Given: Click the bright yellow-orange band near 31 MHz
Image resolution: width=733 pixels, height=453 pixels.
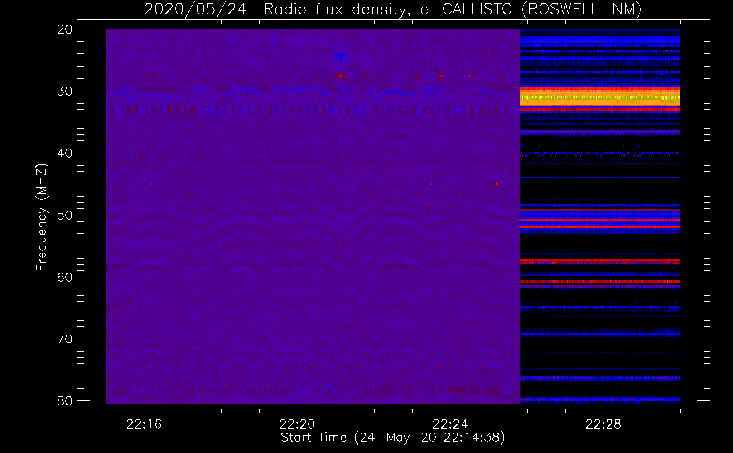Looking at the screenshot, I should 600,97.
